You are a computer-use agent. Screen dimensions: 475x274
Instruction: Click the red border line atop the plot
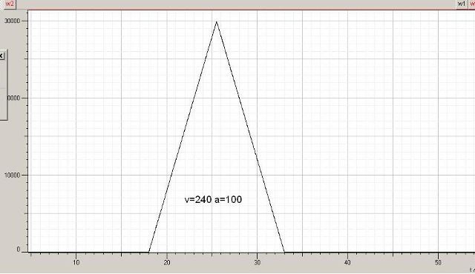pos(242,10)
